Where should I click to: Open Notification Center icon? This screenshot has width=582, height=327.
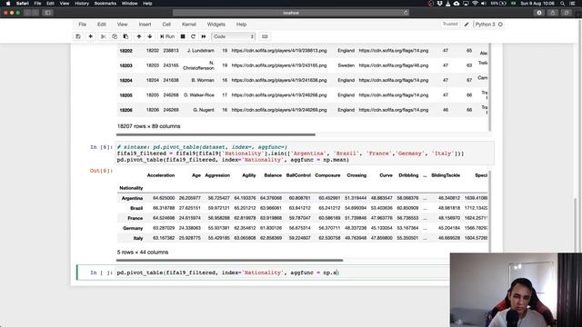pos(573,4)
